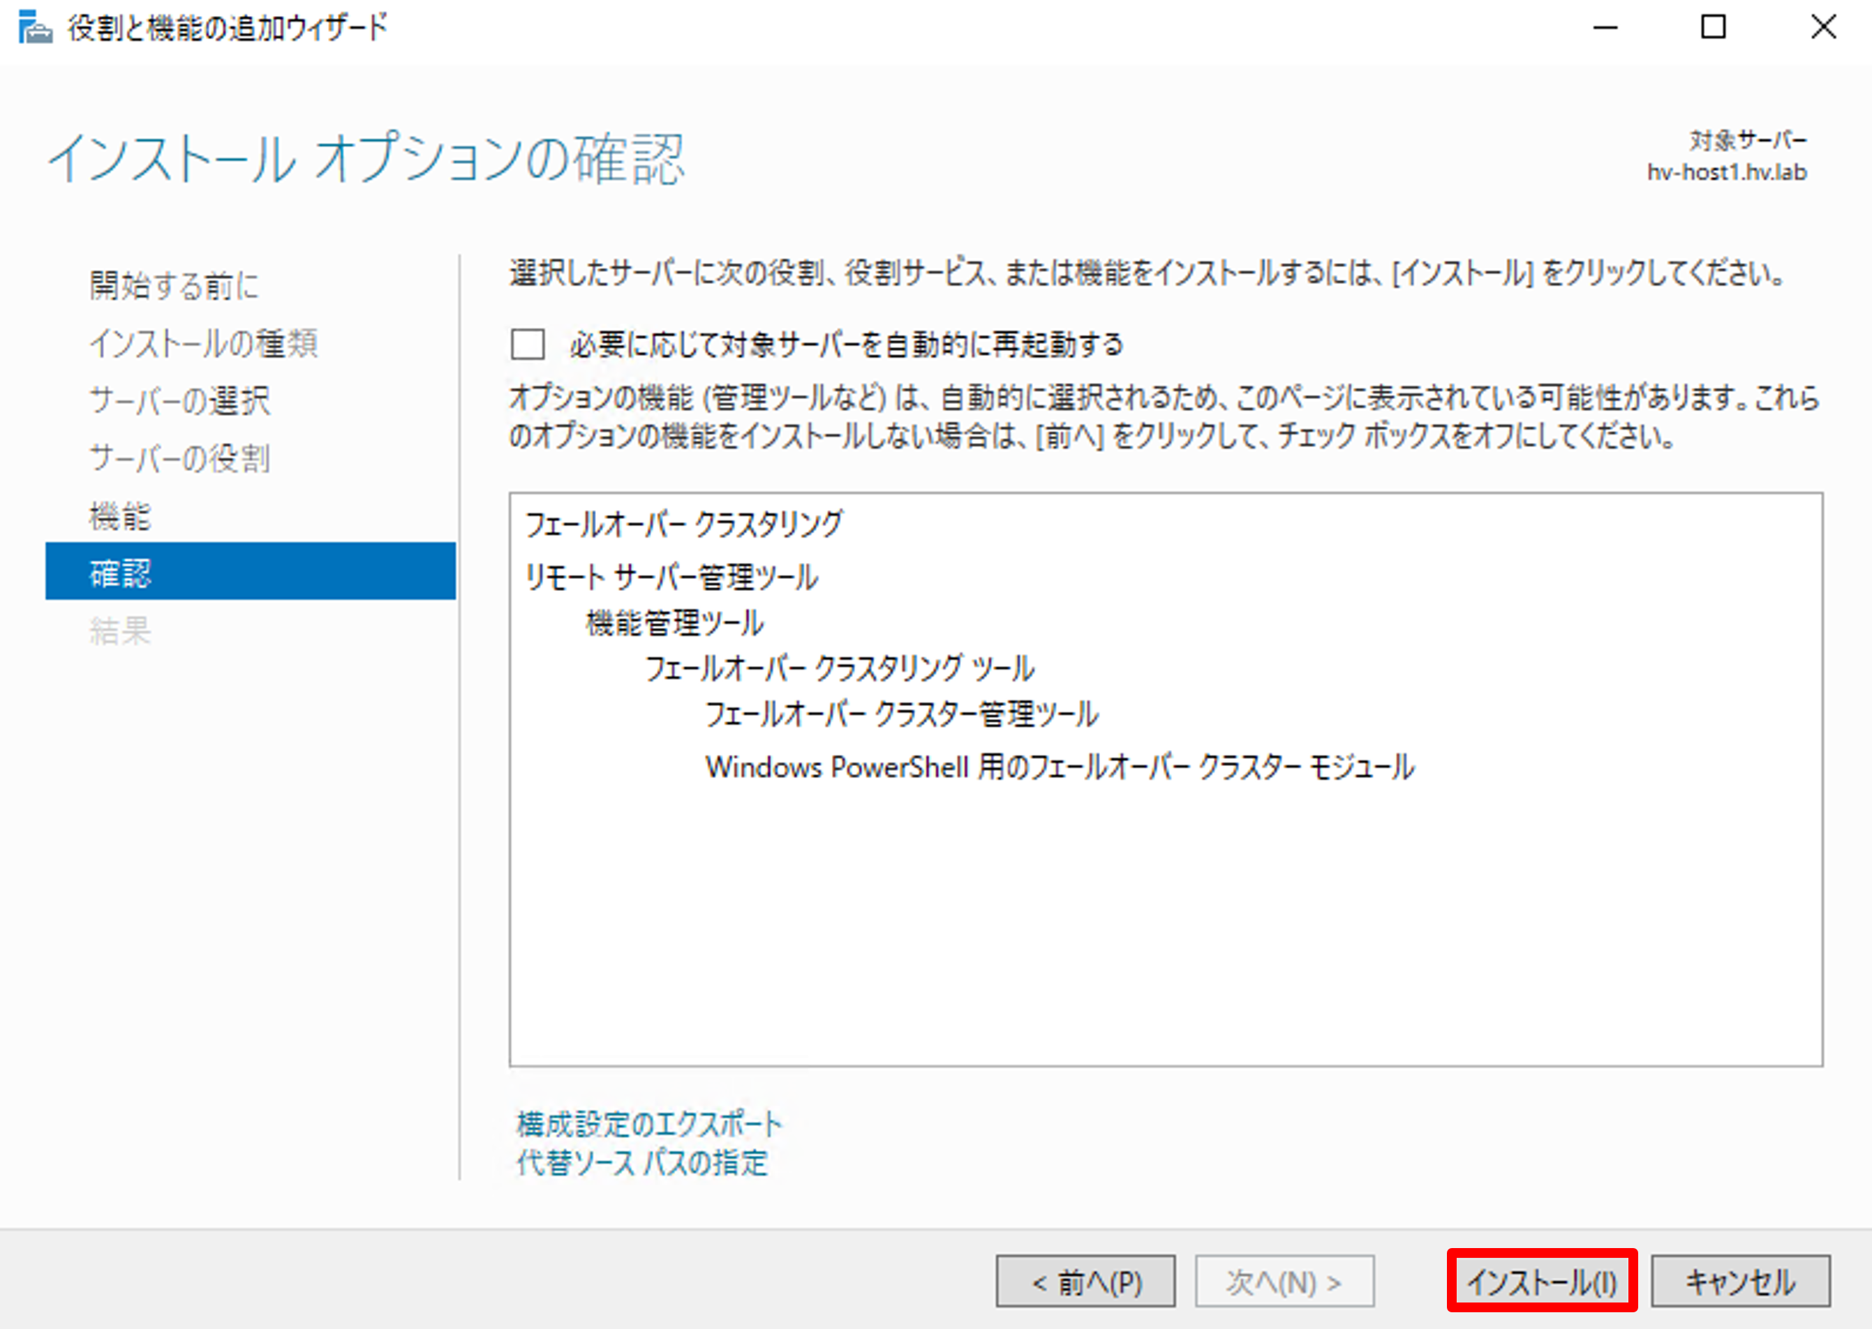
Task: Open the 構成設定のエクスポート link
Action: pyautogui.click(x=649, y=1125)
